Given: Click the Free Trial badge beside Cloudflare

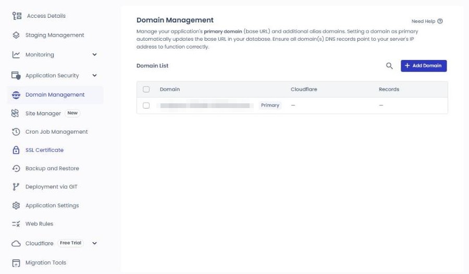Looking at the screenshot, I should pyautogui.click(x=70, y=243).
